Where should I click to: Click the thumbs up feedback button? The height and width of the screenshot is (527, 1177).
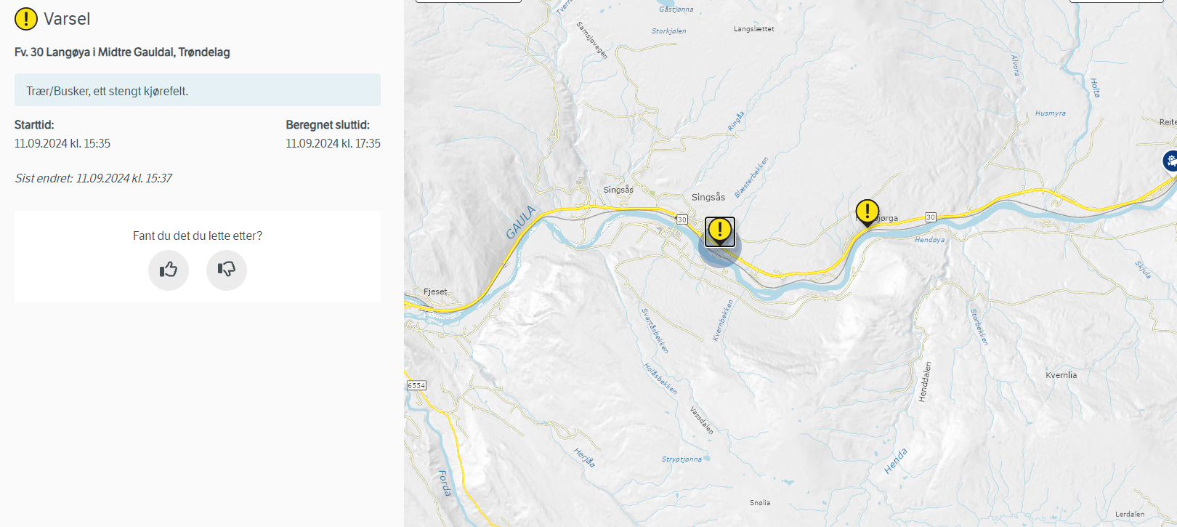(x=169, y=270)
